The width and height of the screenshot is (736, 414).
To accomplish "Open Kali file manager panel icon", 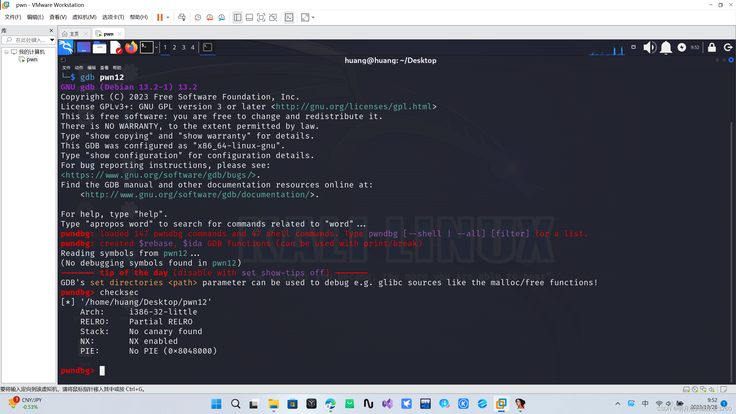I will (x=99, y=47).
